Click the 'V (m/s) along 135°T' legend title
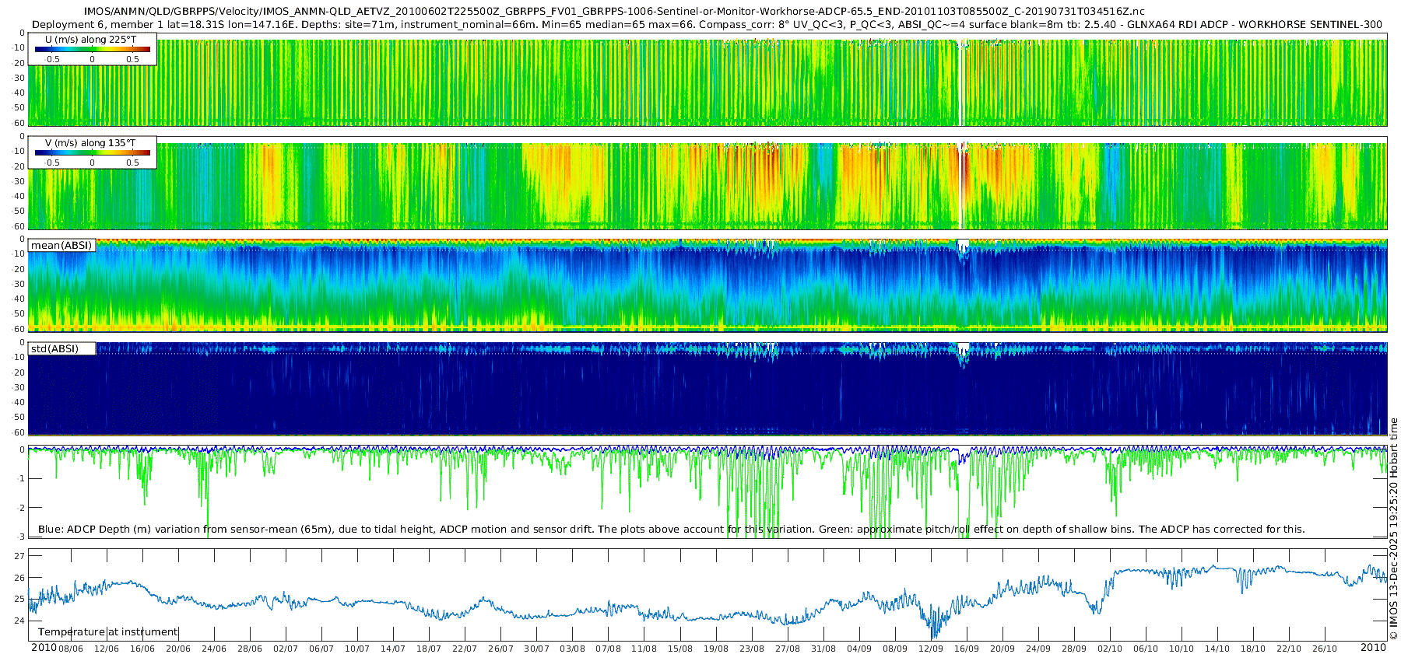The image size is (1401, 661). coord(90,143)
